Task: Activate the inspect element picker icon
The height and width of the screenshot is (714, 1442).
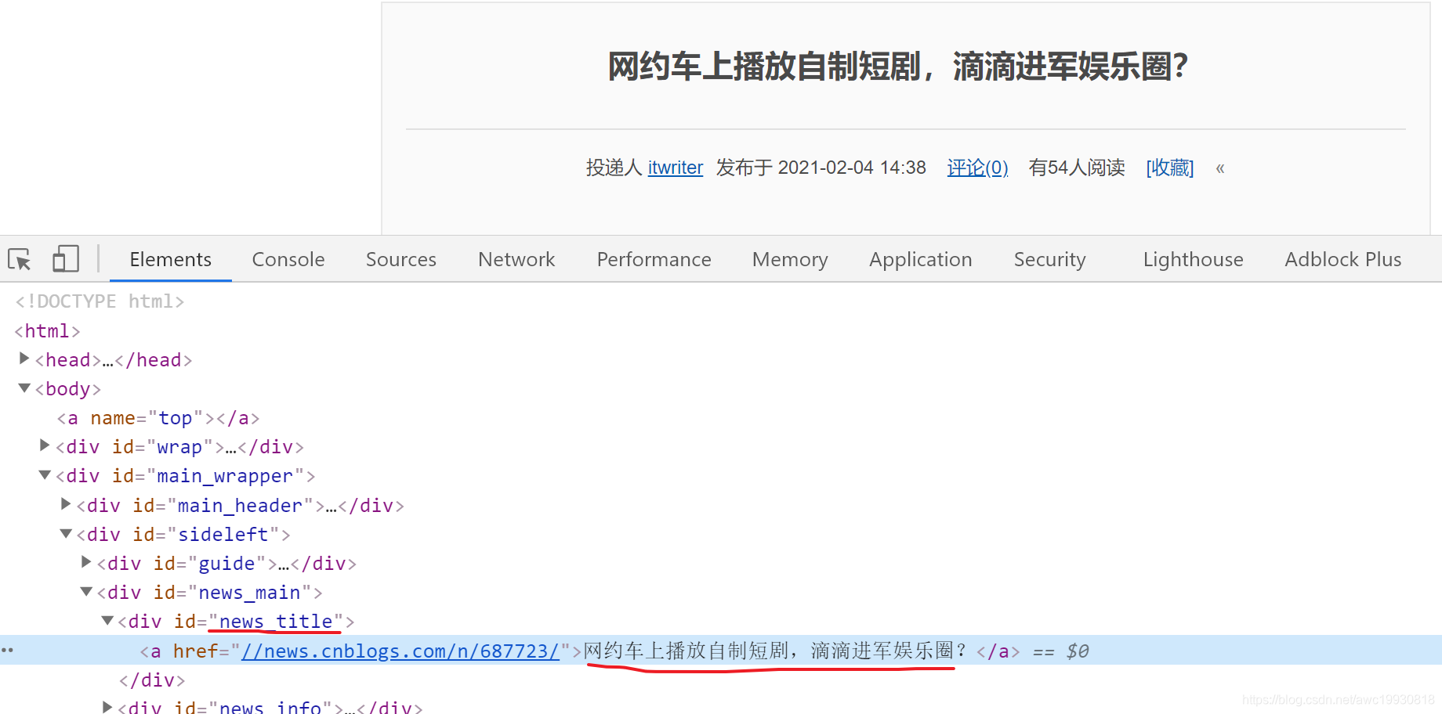Action: (20, 259)
